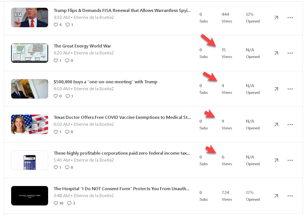Click share arrow for Hospital Consent Form post
This screenshot has height=216, width=304.
276,196
